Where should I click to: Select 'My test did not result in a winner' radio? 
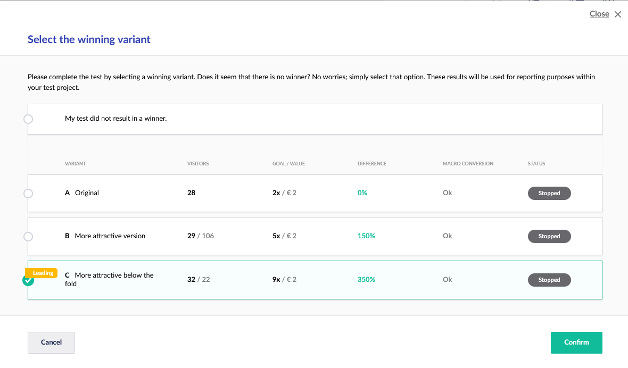pos(28,119)
